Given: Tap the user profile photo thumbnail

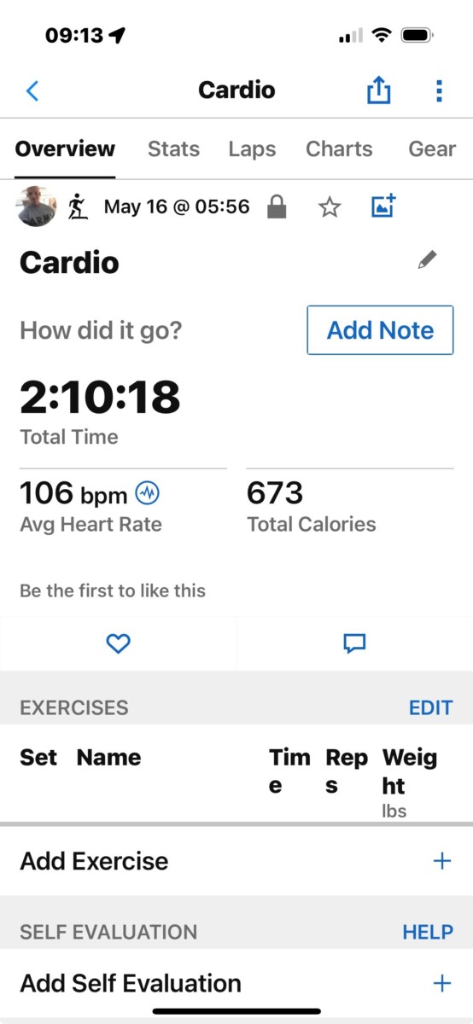Looking at the screenshot, I should (37, 207).
